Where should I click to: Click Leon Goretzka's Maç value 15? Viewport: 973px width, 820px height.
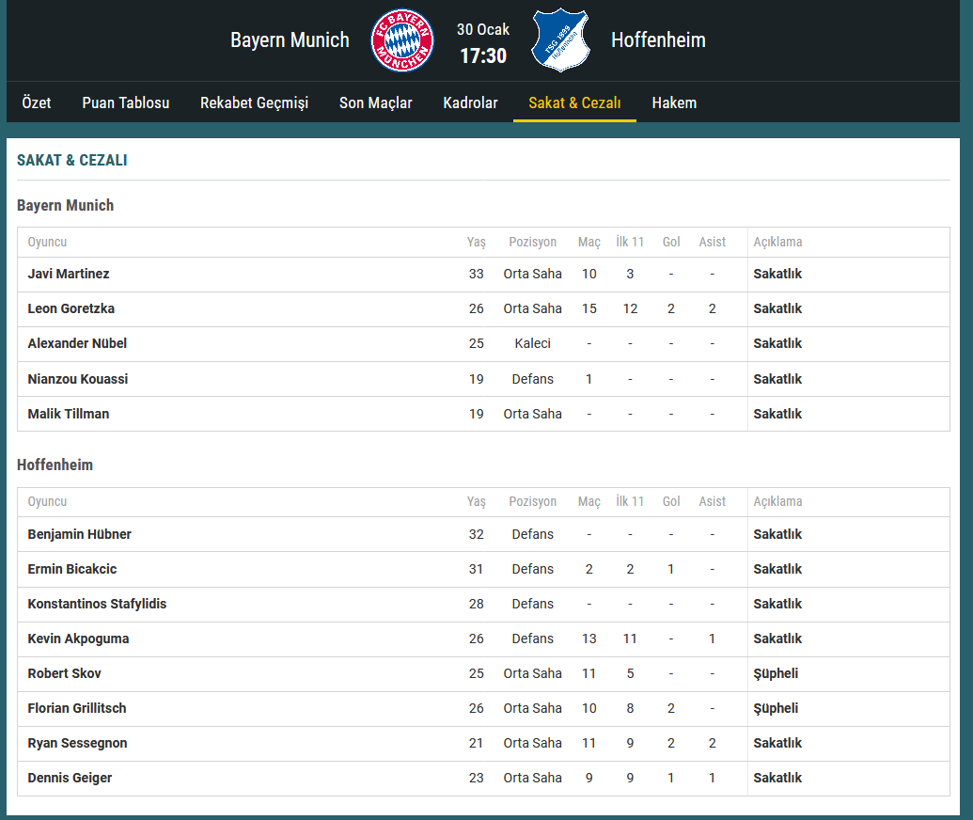click(589, 308)
